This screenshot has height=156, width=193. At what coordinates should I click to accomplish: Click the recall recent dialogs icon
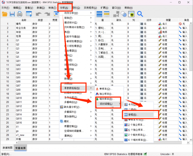(29, 14)
